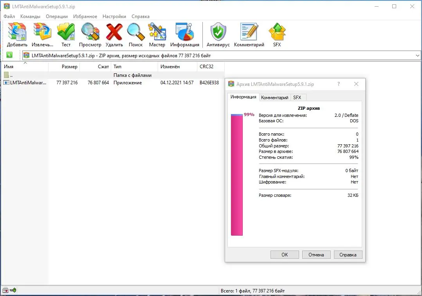Click the dialog Справка button
Viewport: 422px width, 296px height.
click(348, 255)
